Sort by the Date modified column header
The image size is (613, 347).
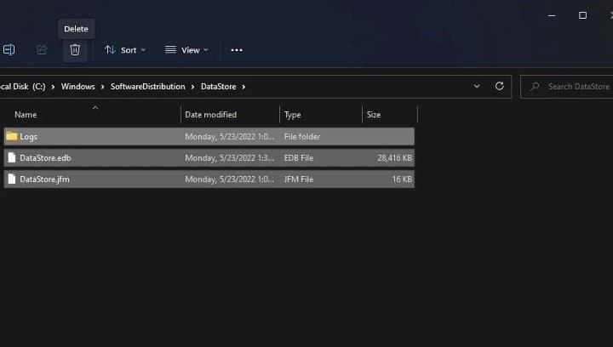[x=211, y=115]
